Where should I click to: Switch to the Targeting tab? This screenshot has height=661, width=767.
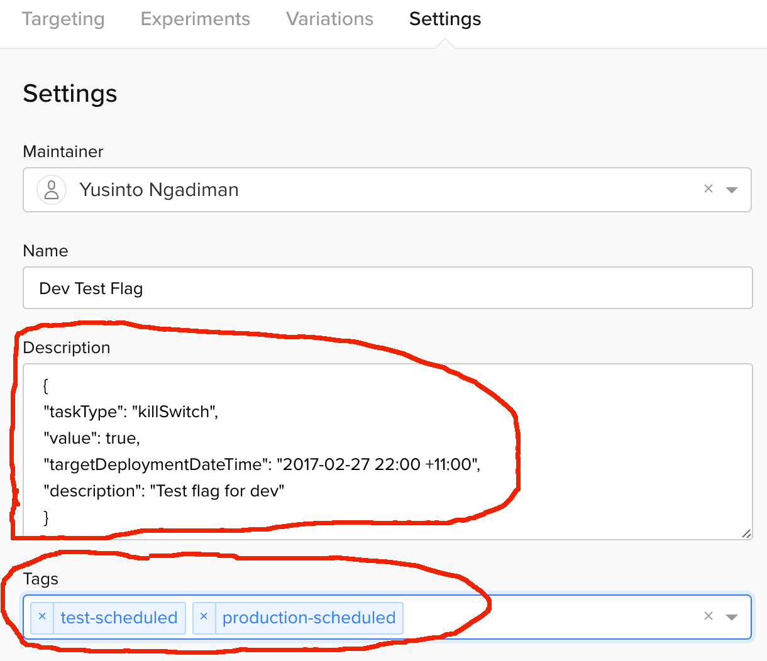pos(63,19)
